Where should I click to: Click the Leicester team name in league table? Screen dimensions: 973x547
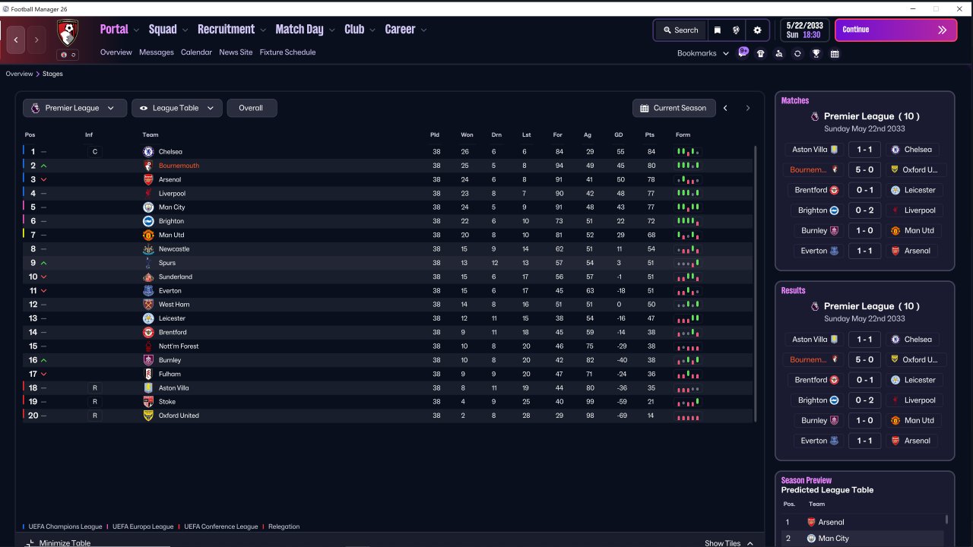click(172, 318)
